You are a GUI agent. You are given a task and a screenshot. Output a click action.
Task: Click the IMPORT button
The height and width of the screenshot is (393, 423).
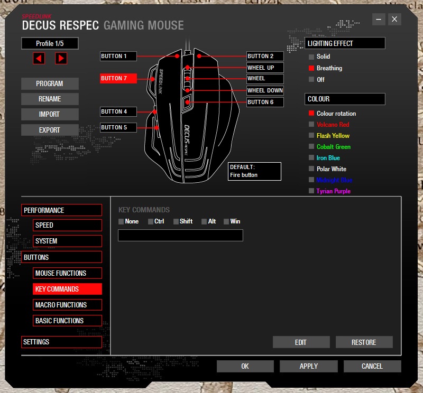pos(50,115)
